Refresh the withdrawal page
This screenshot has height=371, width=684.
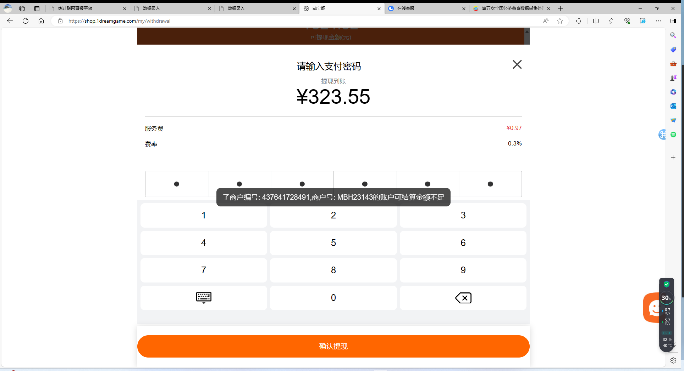26,21
